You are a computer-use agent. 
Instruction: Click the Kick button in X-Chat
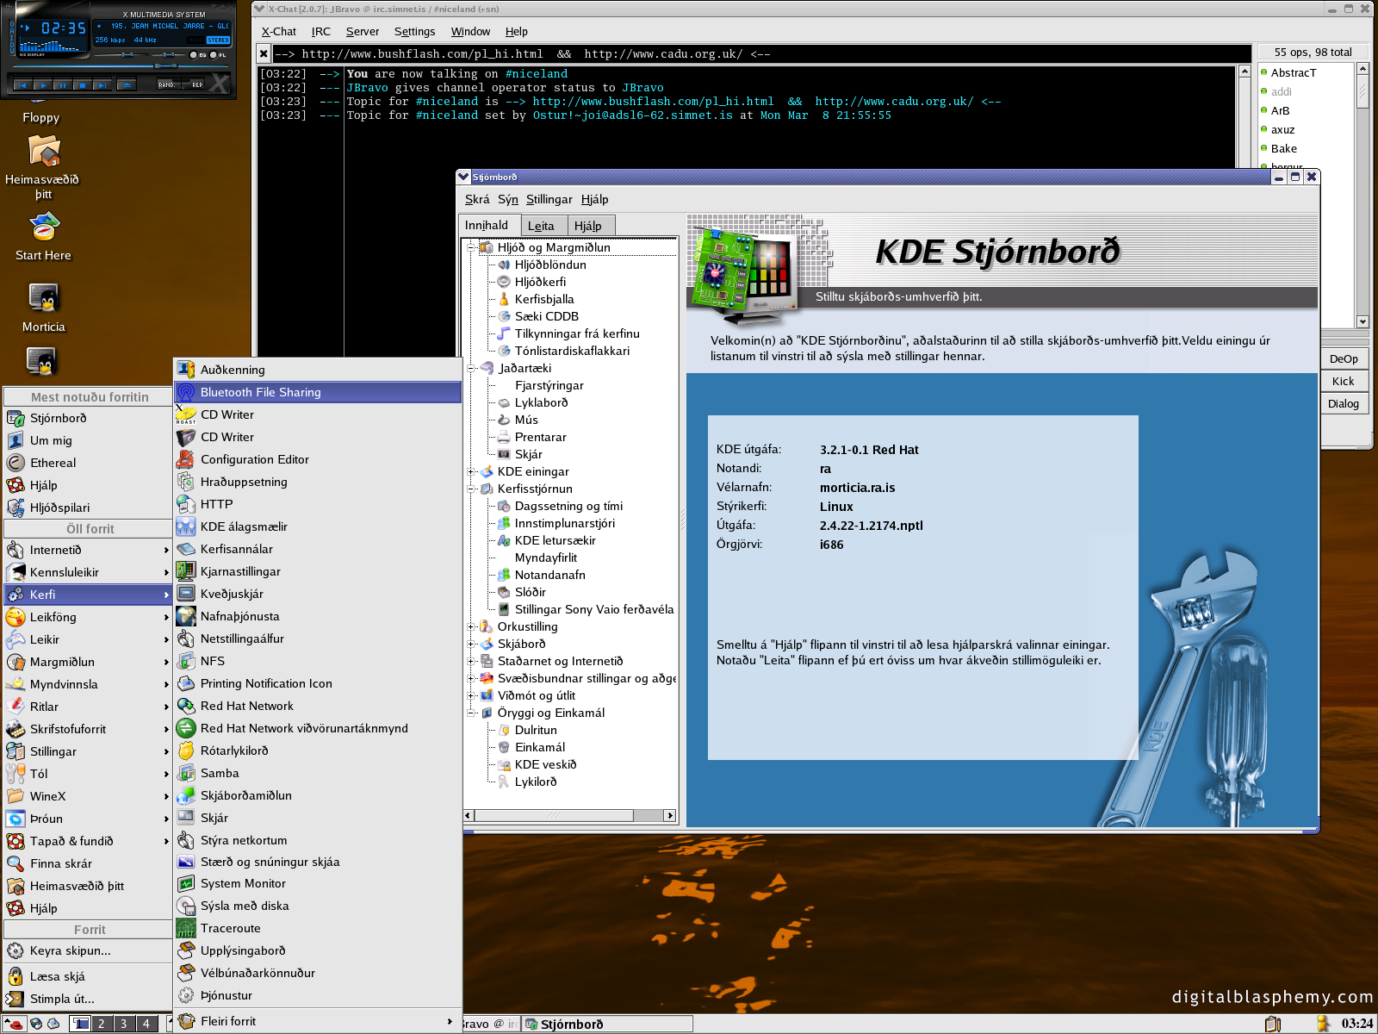(1343, 381)
